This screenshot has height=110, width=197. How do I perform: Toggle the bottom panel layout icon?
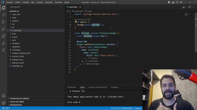pyautogui.click(x=173, y=2)
